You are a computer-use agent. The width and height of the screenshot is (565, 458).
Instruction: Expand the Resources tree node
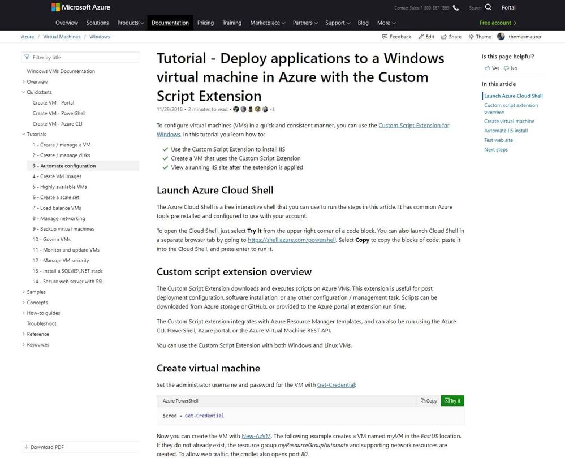[x=24, y=344]
